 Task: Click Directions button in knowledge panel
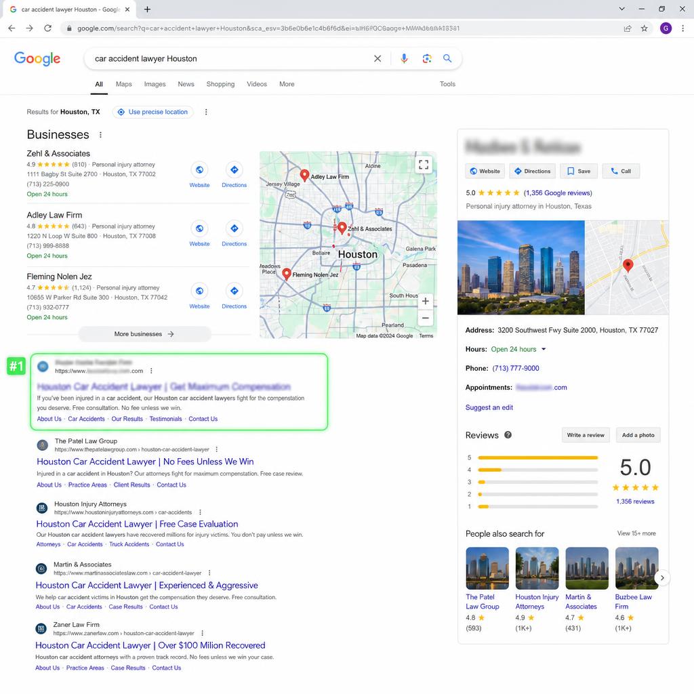533,171
